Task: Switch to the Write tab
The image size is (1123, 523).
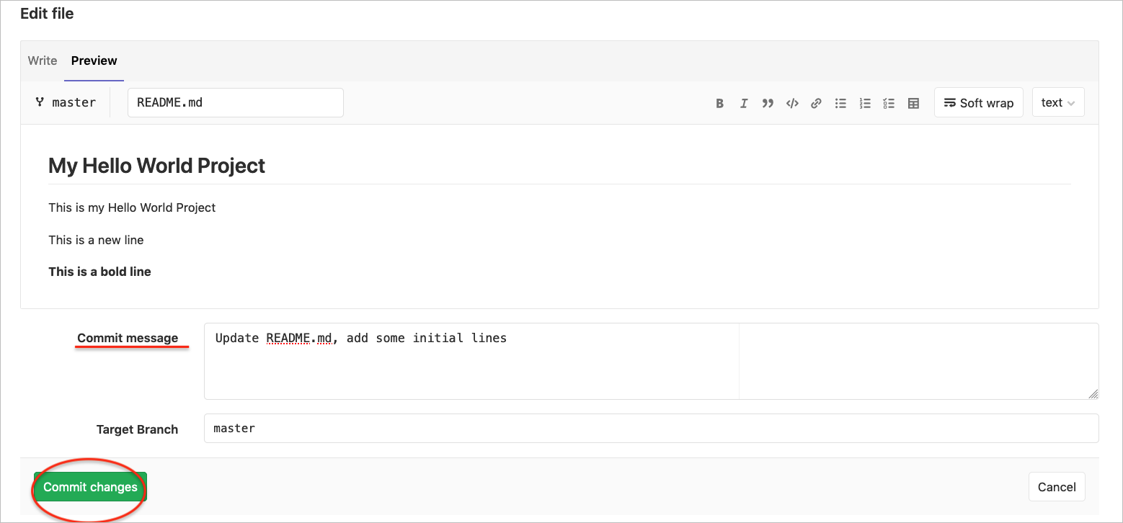Action: [x=43, y=61]
